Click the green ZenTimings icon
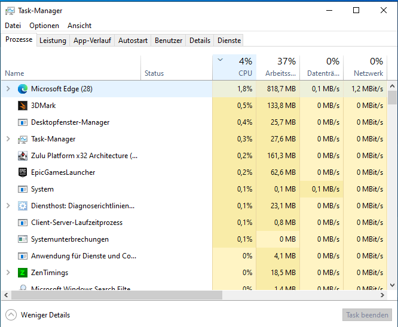Viewport: 398px width, 327px height. pyautogui.click(x=23, y=273)
